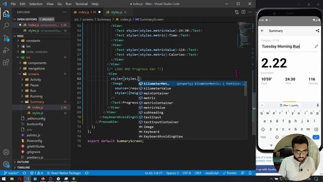Tap the pencil edit icon beside run title

tap(316, 46)
